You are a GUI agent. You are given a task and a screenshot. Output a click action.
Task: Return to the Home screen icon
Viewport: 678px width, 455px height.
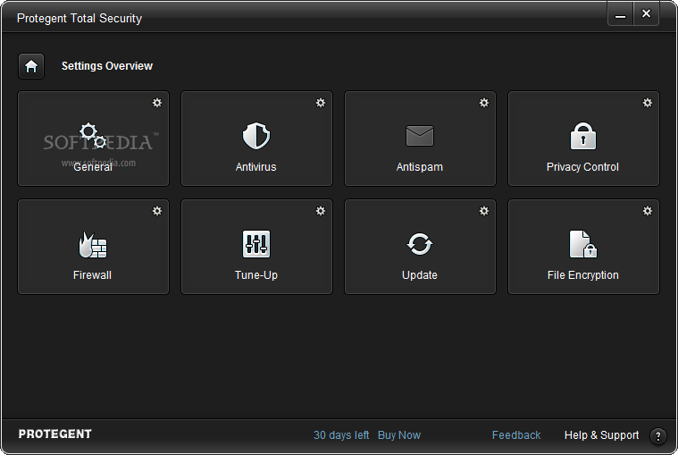tap(31, 66)
